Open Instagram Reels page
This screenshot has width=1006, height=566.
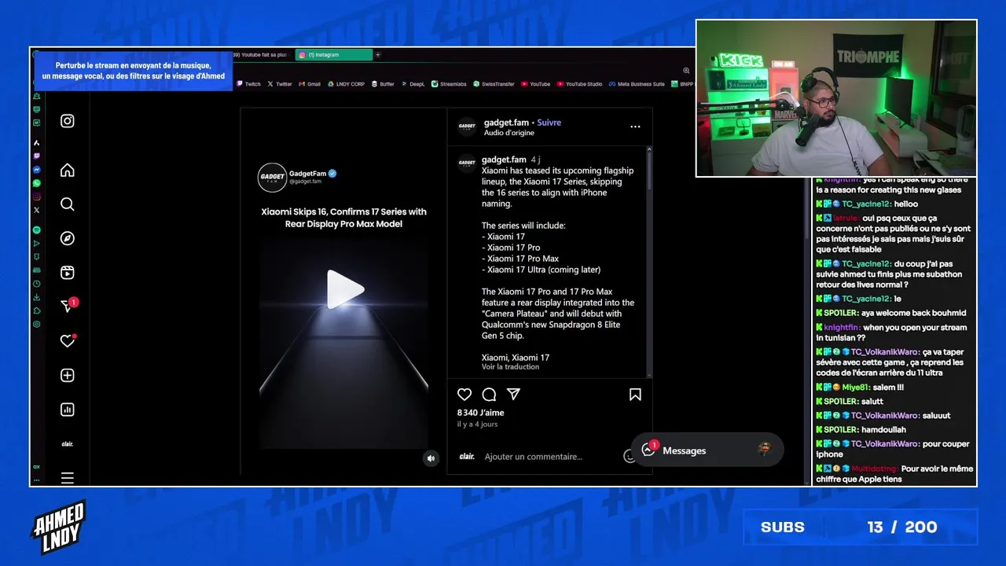tap(68, 273)
